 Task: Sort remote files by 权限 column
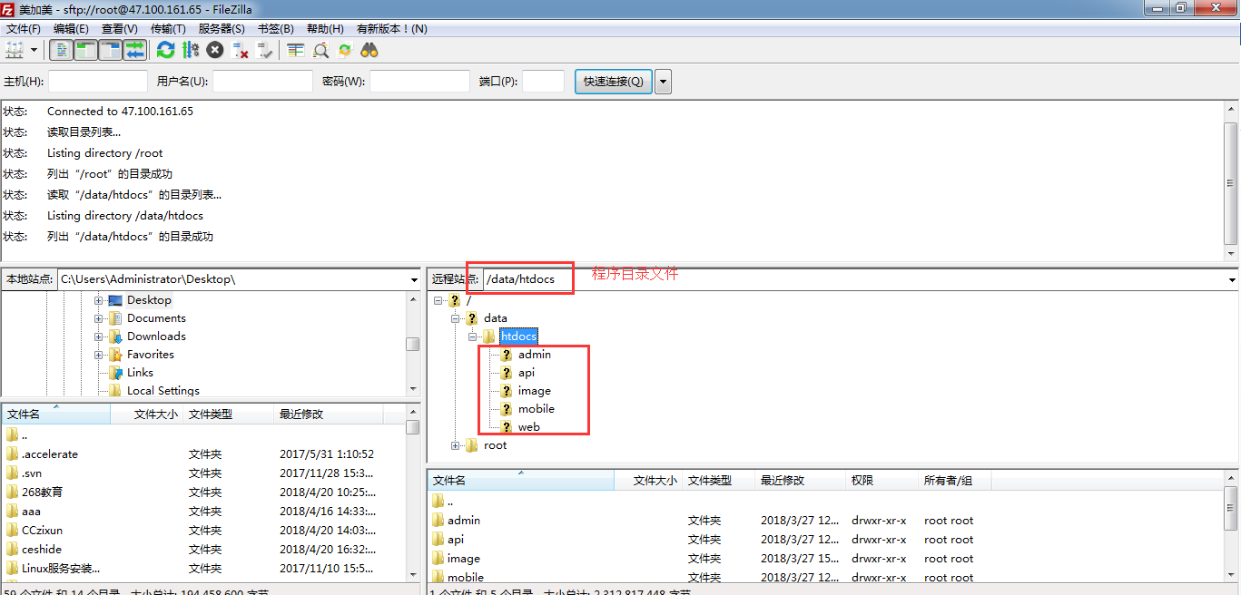tap(882, 481)
